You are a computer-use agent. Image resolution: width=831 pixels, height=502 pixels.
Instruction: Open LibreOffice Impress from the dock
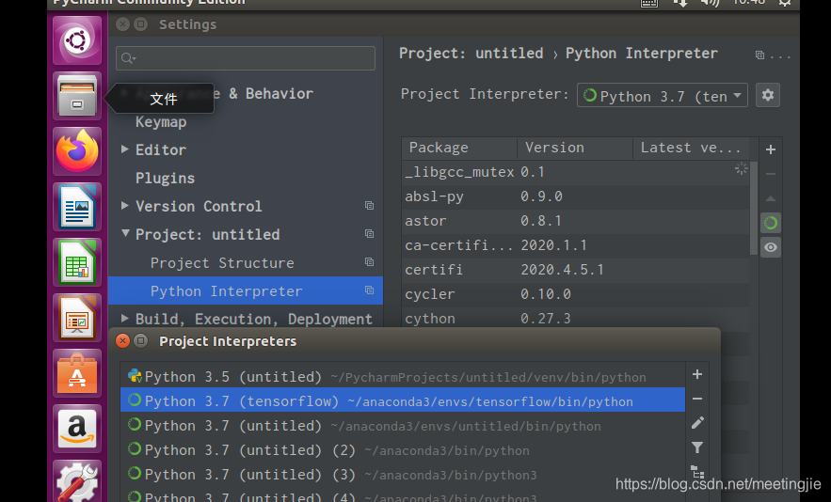(77, 319)
